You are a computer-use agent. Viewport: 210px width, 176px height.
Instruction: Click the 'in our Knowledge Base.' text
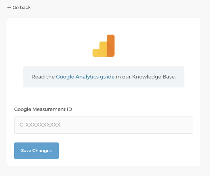coord(146,77)
